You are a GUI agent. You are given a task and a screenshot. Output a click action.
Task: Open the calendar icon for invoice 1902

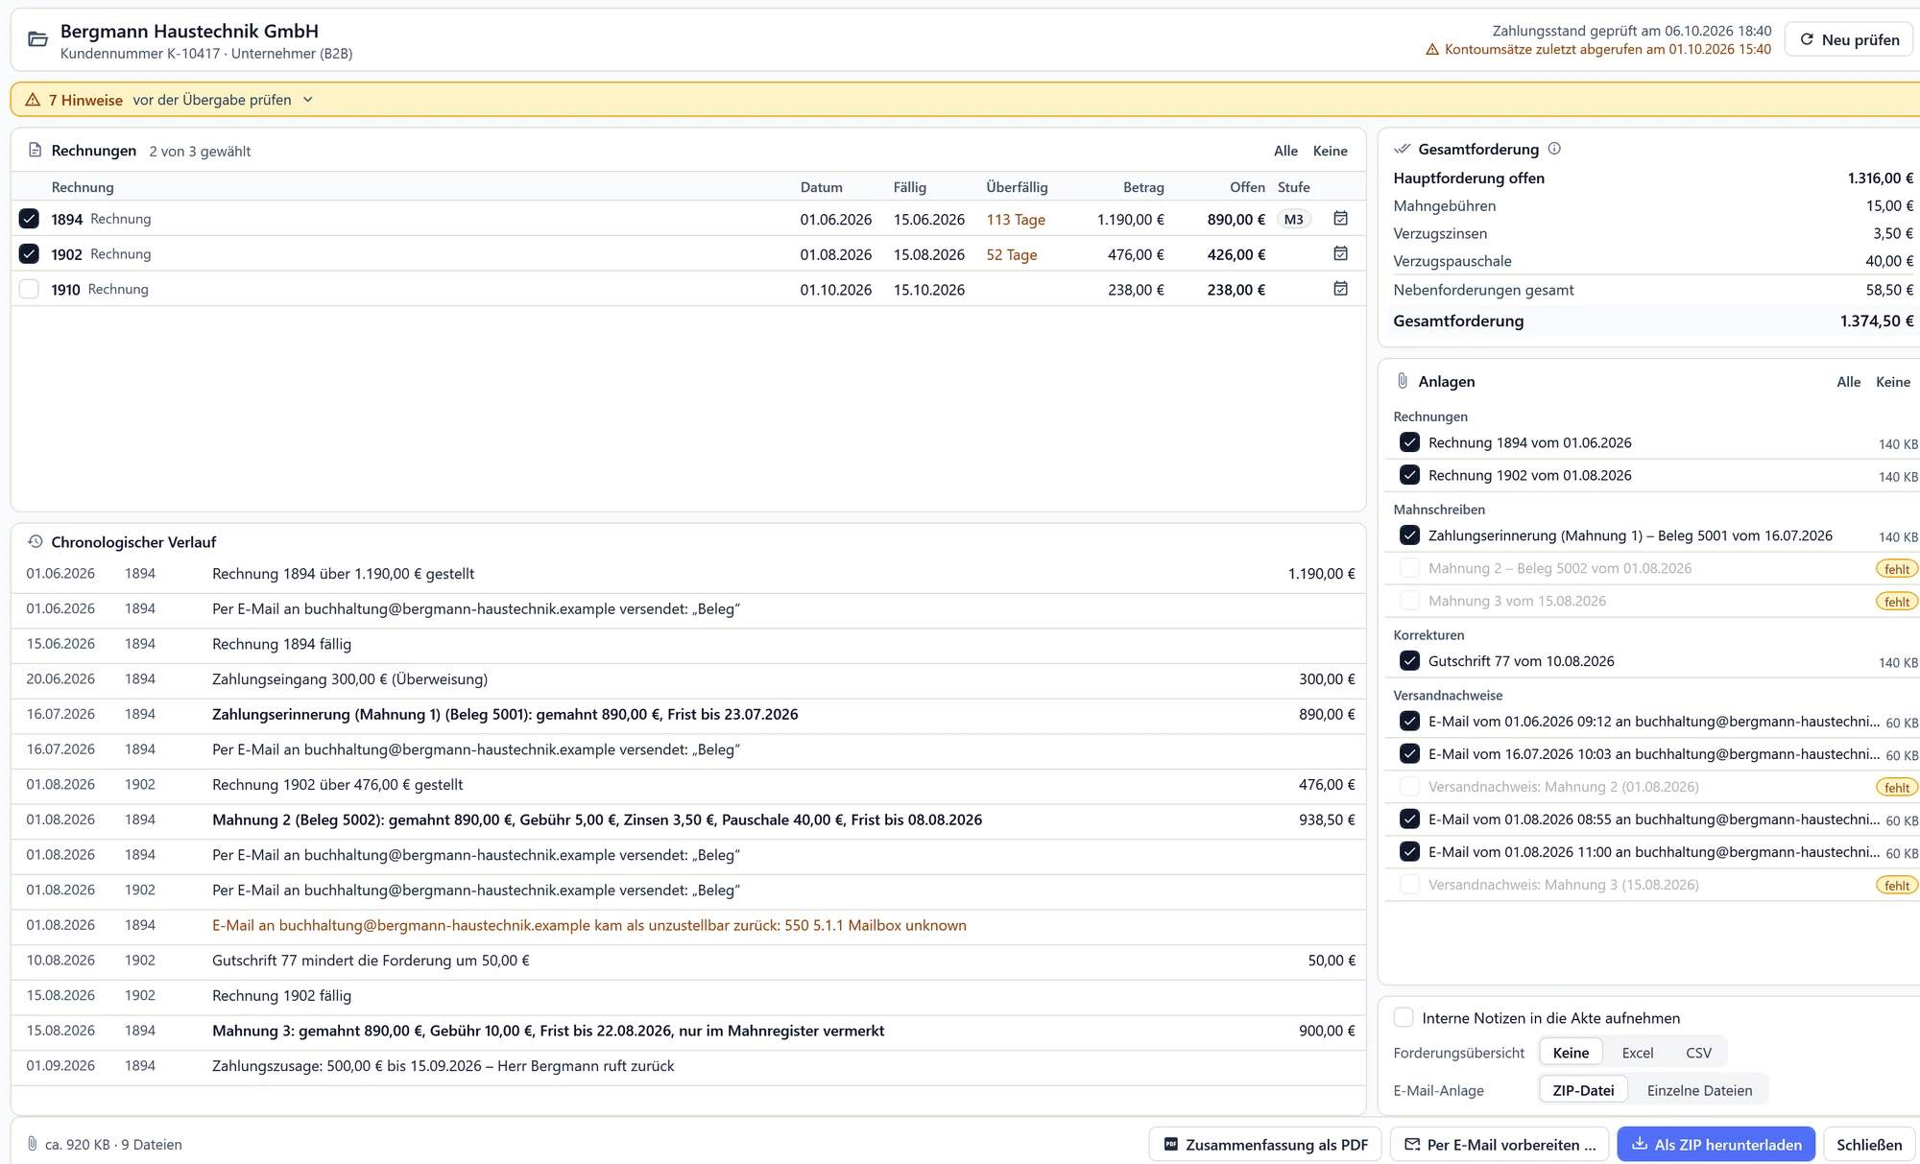point(1341,253)
